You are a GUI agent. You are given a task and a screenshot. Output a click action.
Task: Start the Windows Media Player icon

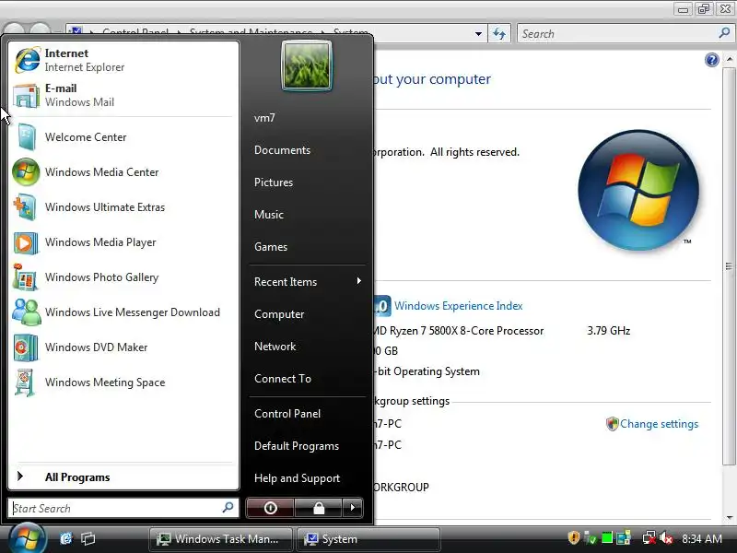click(x=26, y=242)
